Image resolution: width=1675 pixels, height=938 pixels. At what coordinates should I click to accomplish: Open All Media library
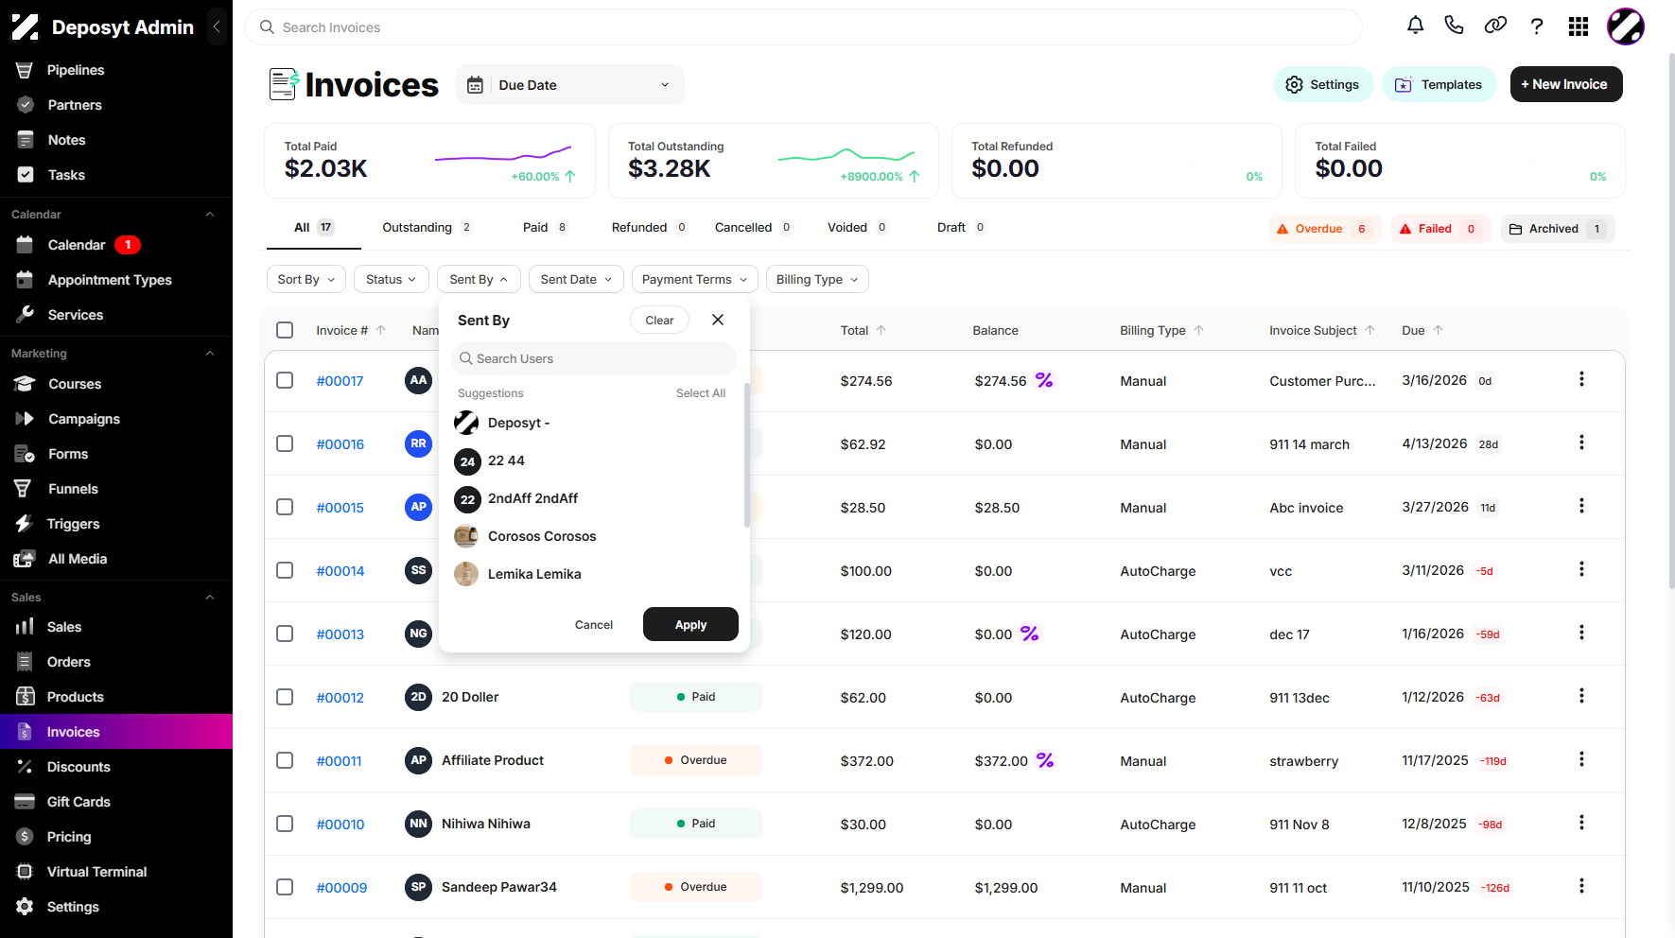(78, 559)
